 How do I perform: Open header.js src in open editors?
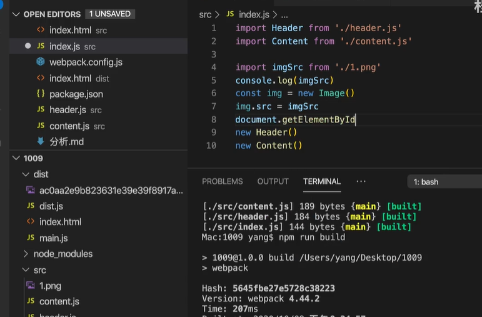coord(98,110)
